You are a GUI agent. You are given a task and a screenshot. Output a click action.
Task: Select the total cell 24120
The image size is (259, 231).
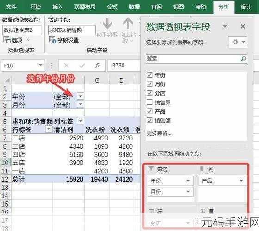tap(121, 179)
